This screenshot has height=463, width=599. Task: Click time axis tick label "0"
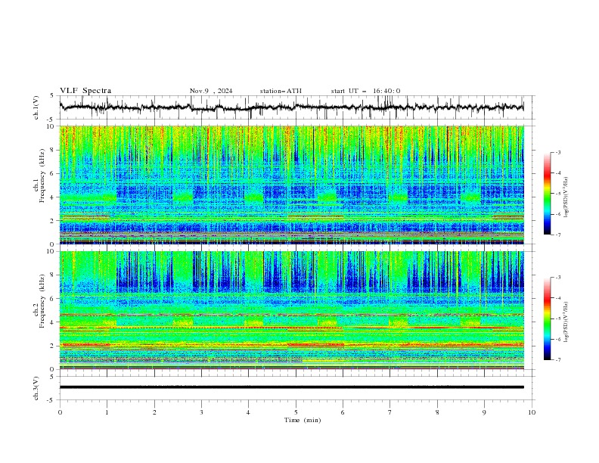[60, 412]
